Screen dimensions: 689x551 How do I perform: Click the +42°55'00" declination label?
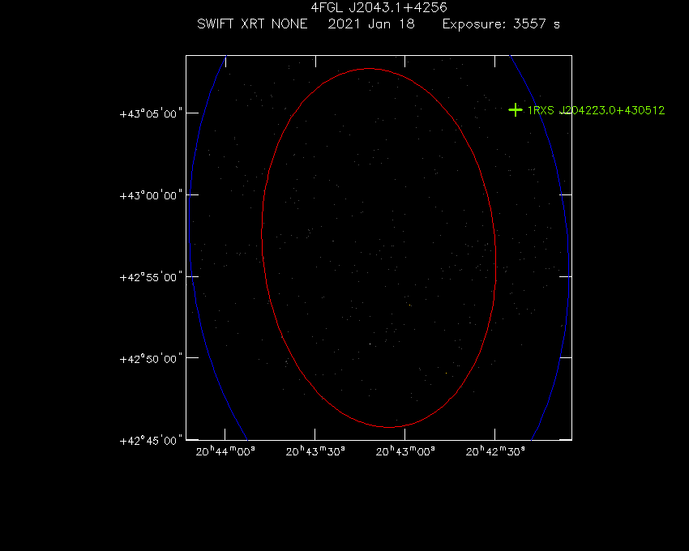(x=151, y=277)
